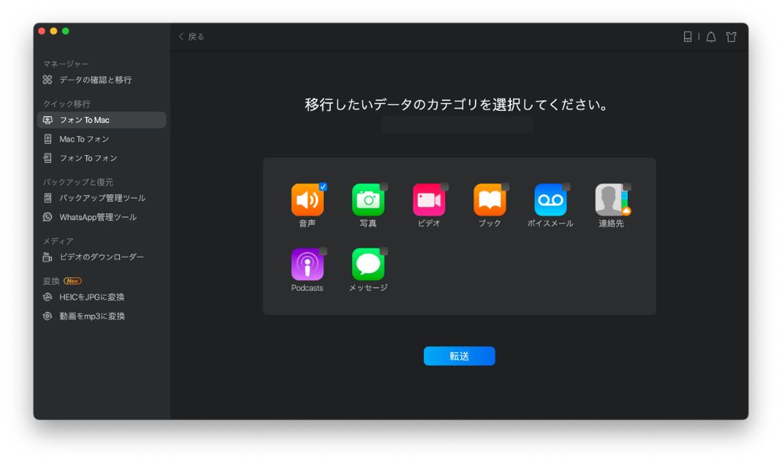
Task: Click the ブック books category icon
Action: [490, 200]
